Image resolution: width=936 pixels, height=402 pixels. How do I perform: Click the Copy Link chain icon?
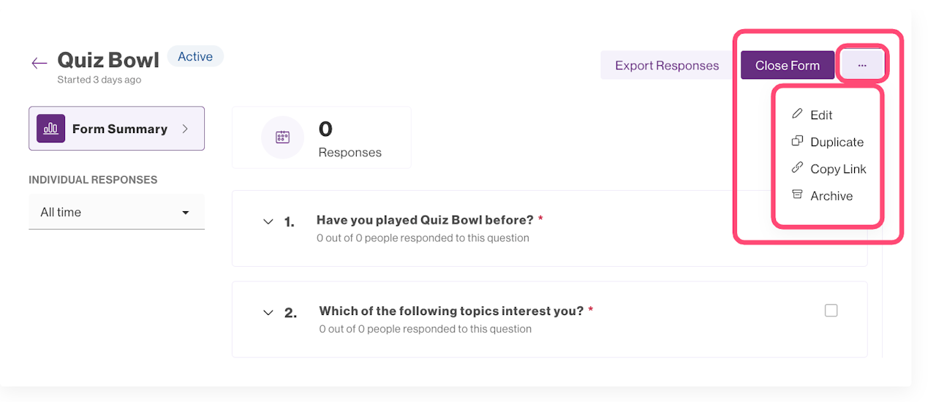click(x=797, y=168)
